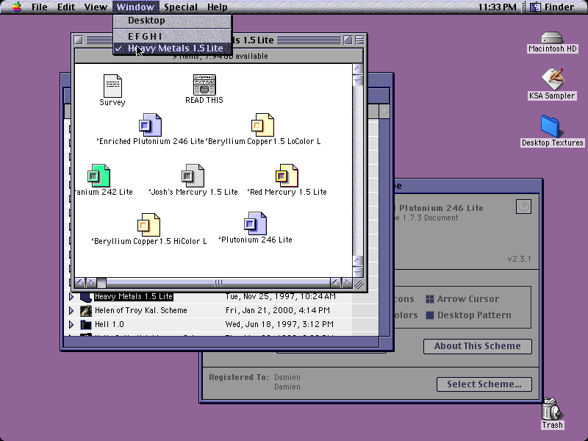
Task: Click the horizontal scrollbar thumb in the Heavy Metals window
Action: [x=101, y=283]
